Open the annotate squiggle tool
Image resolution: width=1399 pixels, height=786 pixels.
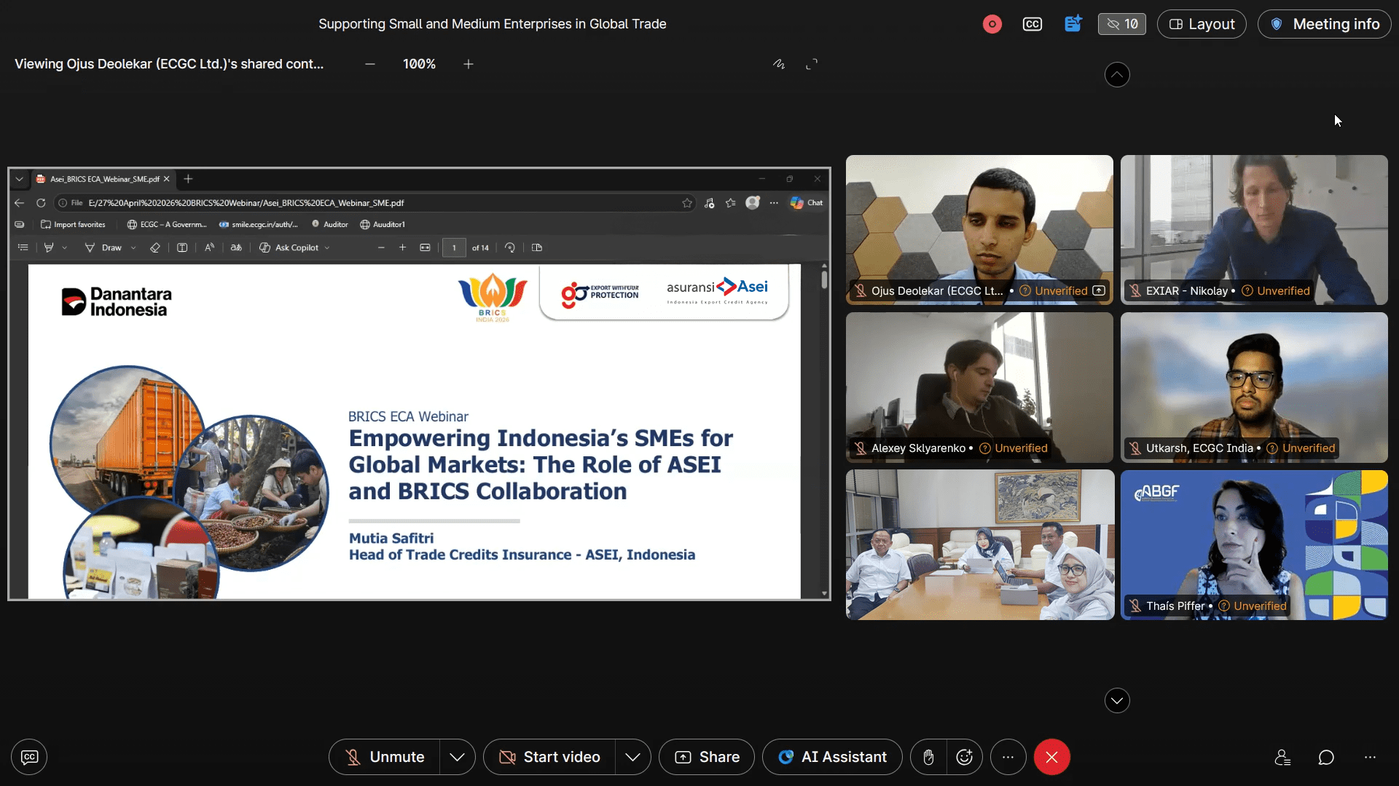(779, 64)
